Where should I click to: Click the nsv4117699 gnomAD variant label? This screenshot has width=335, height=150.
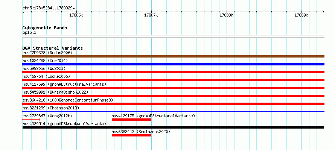tap(64, 84)
